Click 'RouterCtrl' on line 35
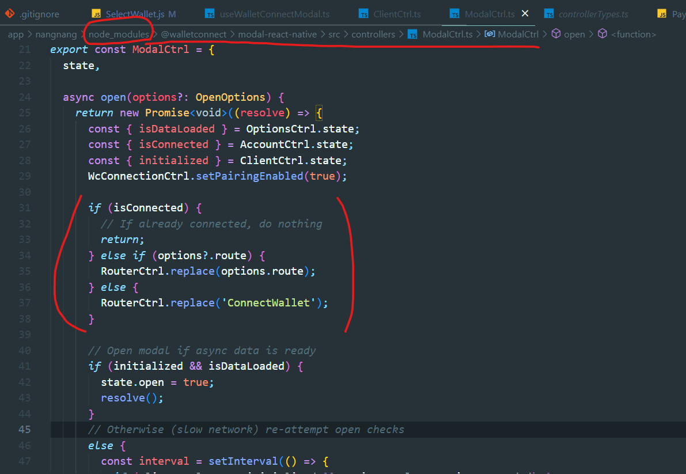686x474 pixels. (132, 271)
